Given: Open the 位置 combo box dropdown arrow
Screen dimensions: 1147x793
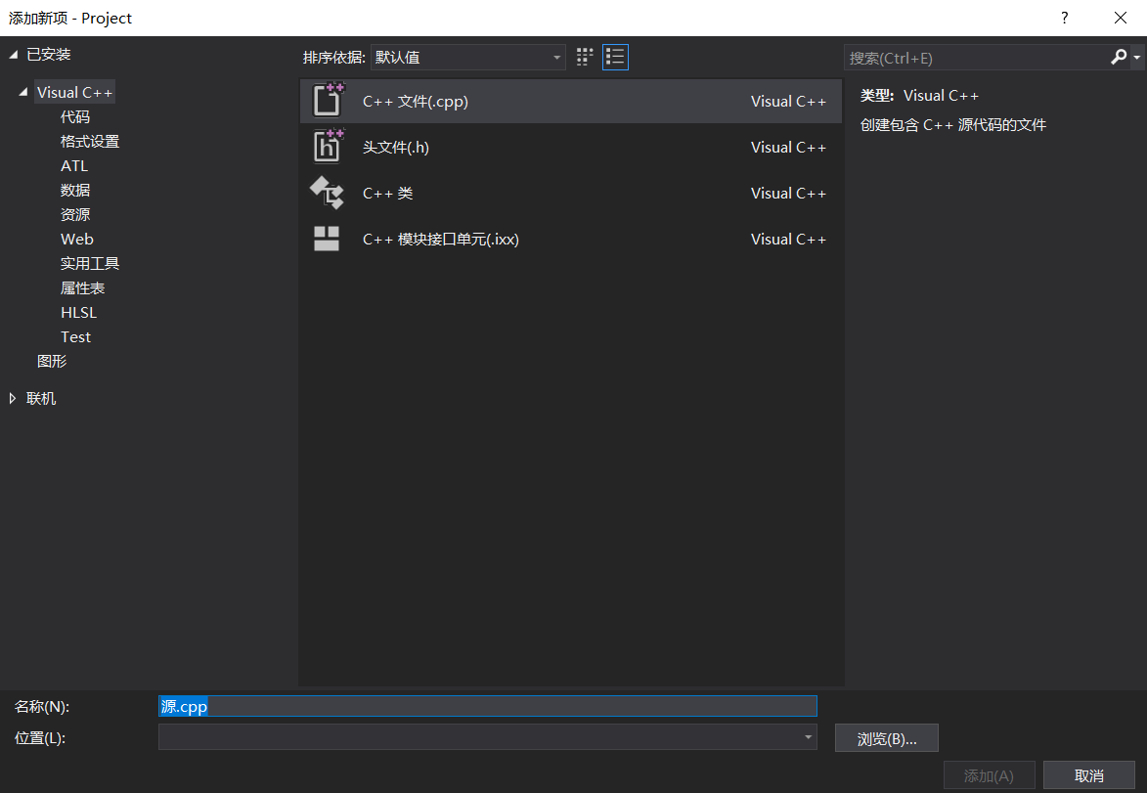Looking at the screenshot, I should click(x=808, y=736).
